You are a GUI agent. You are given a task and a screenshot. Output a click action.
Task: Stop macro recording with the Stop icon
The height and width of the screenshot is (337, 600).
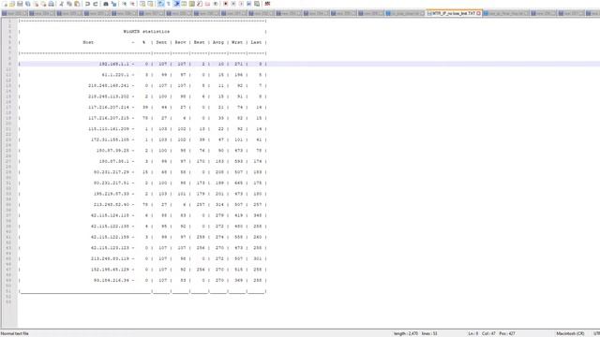click(233, 4)
